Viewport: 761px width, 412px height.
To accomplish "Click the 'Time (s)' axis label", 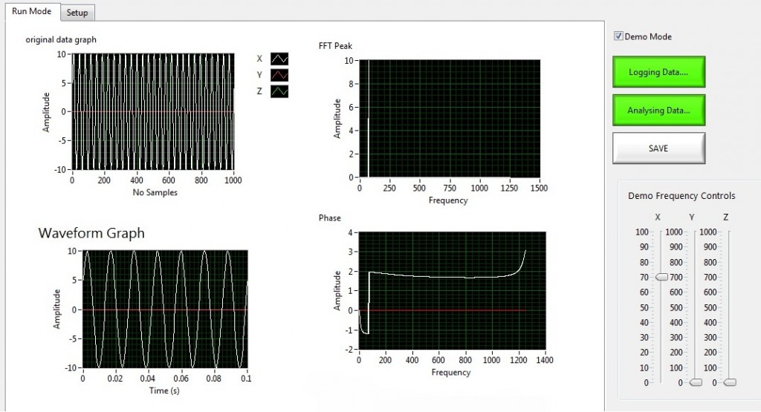I will 164,390.
